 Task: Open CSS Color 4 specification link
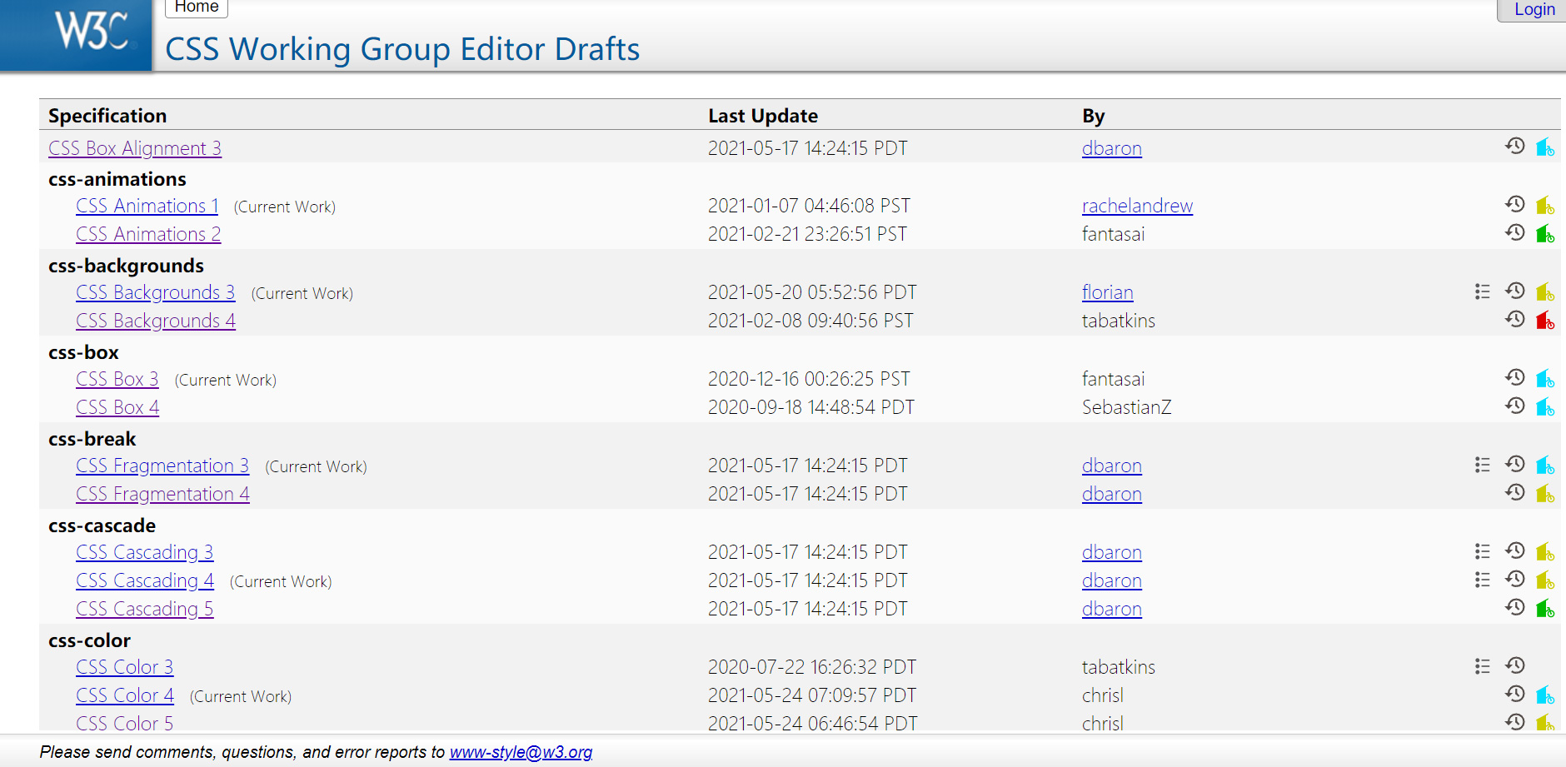tap(125, 695)
